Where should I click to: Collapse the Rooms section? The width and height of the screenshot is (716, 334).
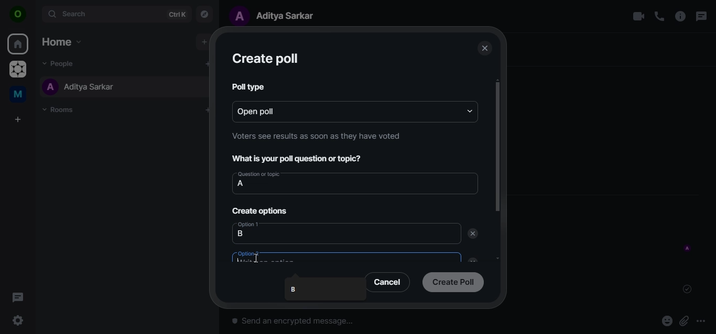coord(45,110)
